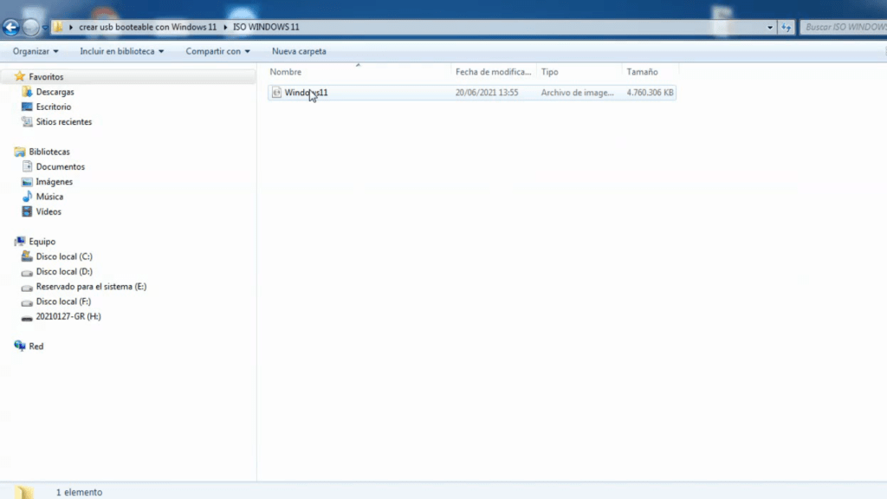The width and height of the screenshot is (887, 499).
Task: Open 'Disco local (C:)' drive
Action: click(x=64, y=256)
